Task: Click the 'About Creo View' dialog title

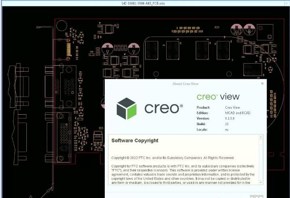Action: click(x=186, y=84)
